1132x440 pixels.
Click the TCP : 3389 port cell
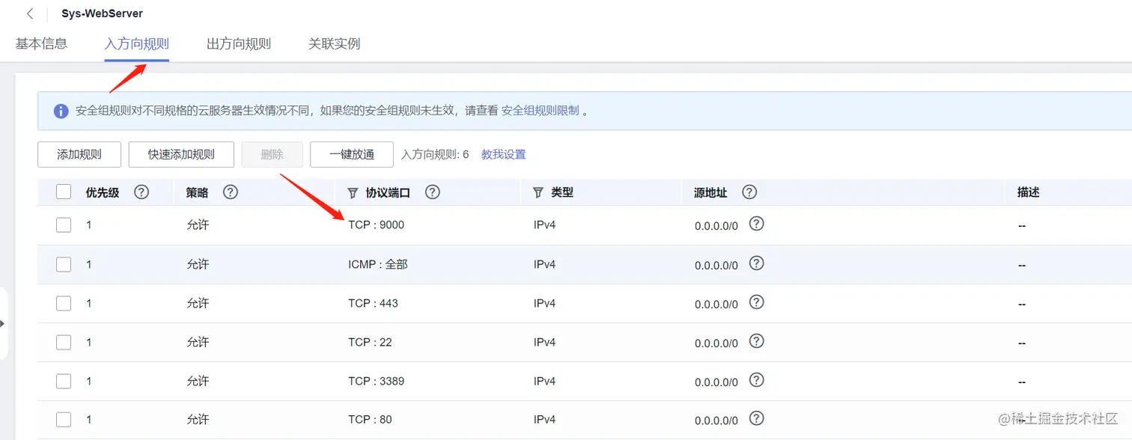[376, 381]
